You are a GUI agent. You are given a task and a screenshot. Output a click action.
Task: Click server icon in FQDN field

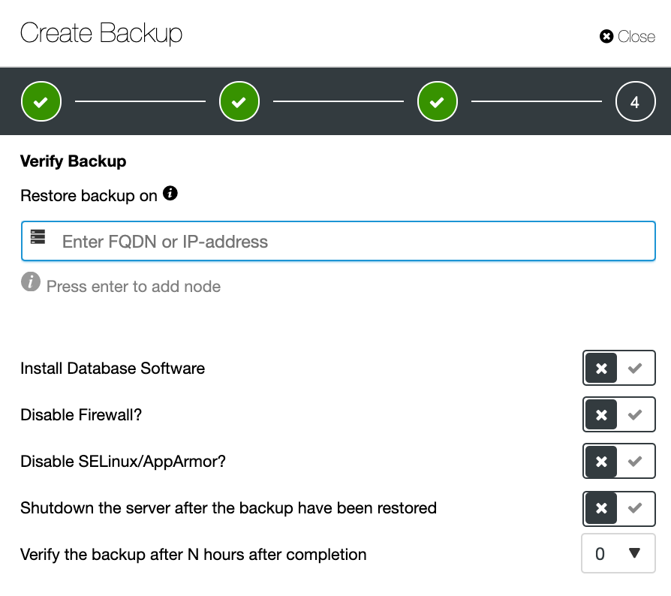pyautogui.click(x=38, y=236)
